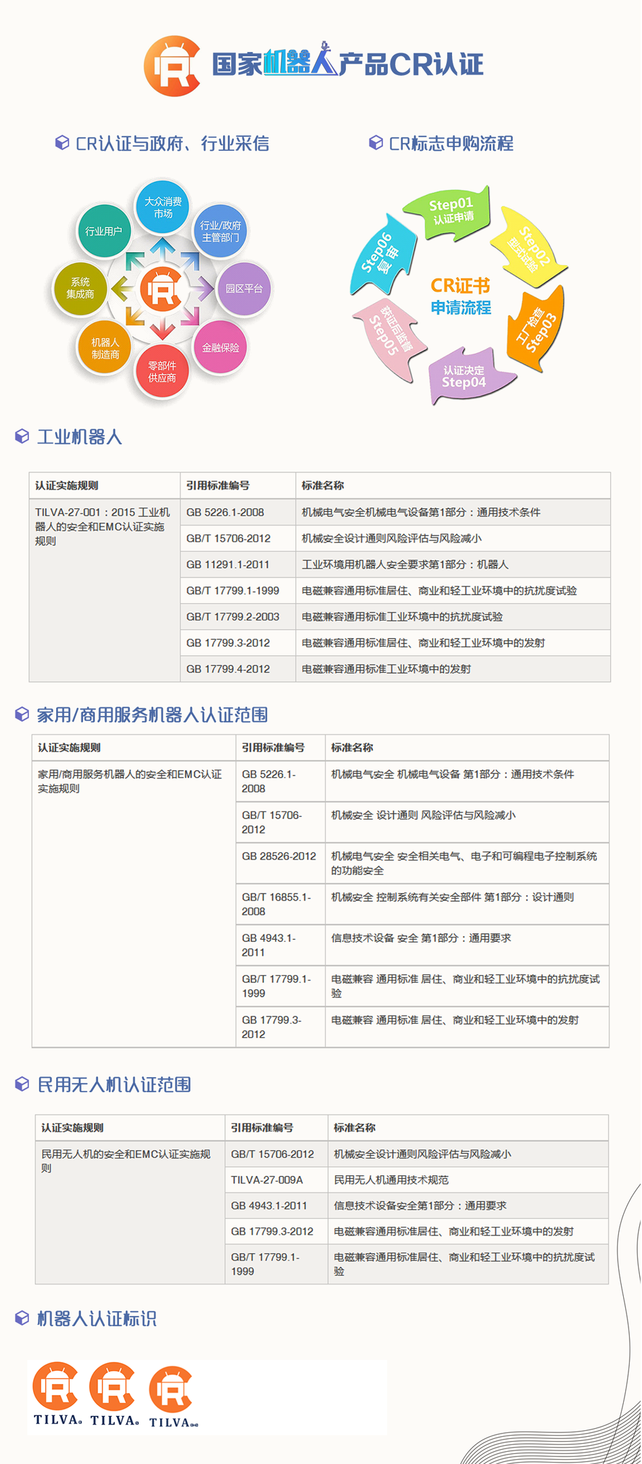Click the orange CR robot logo beside the page title

pos(172,66)
